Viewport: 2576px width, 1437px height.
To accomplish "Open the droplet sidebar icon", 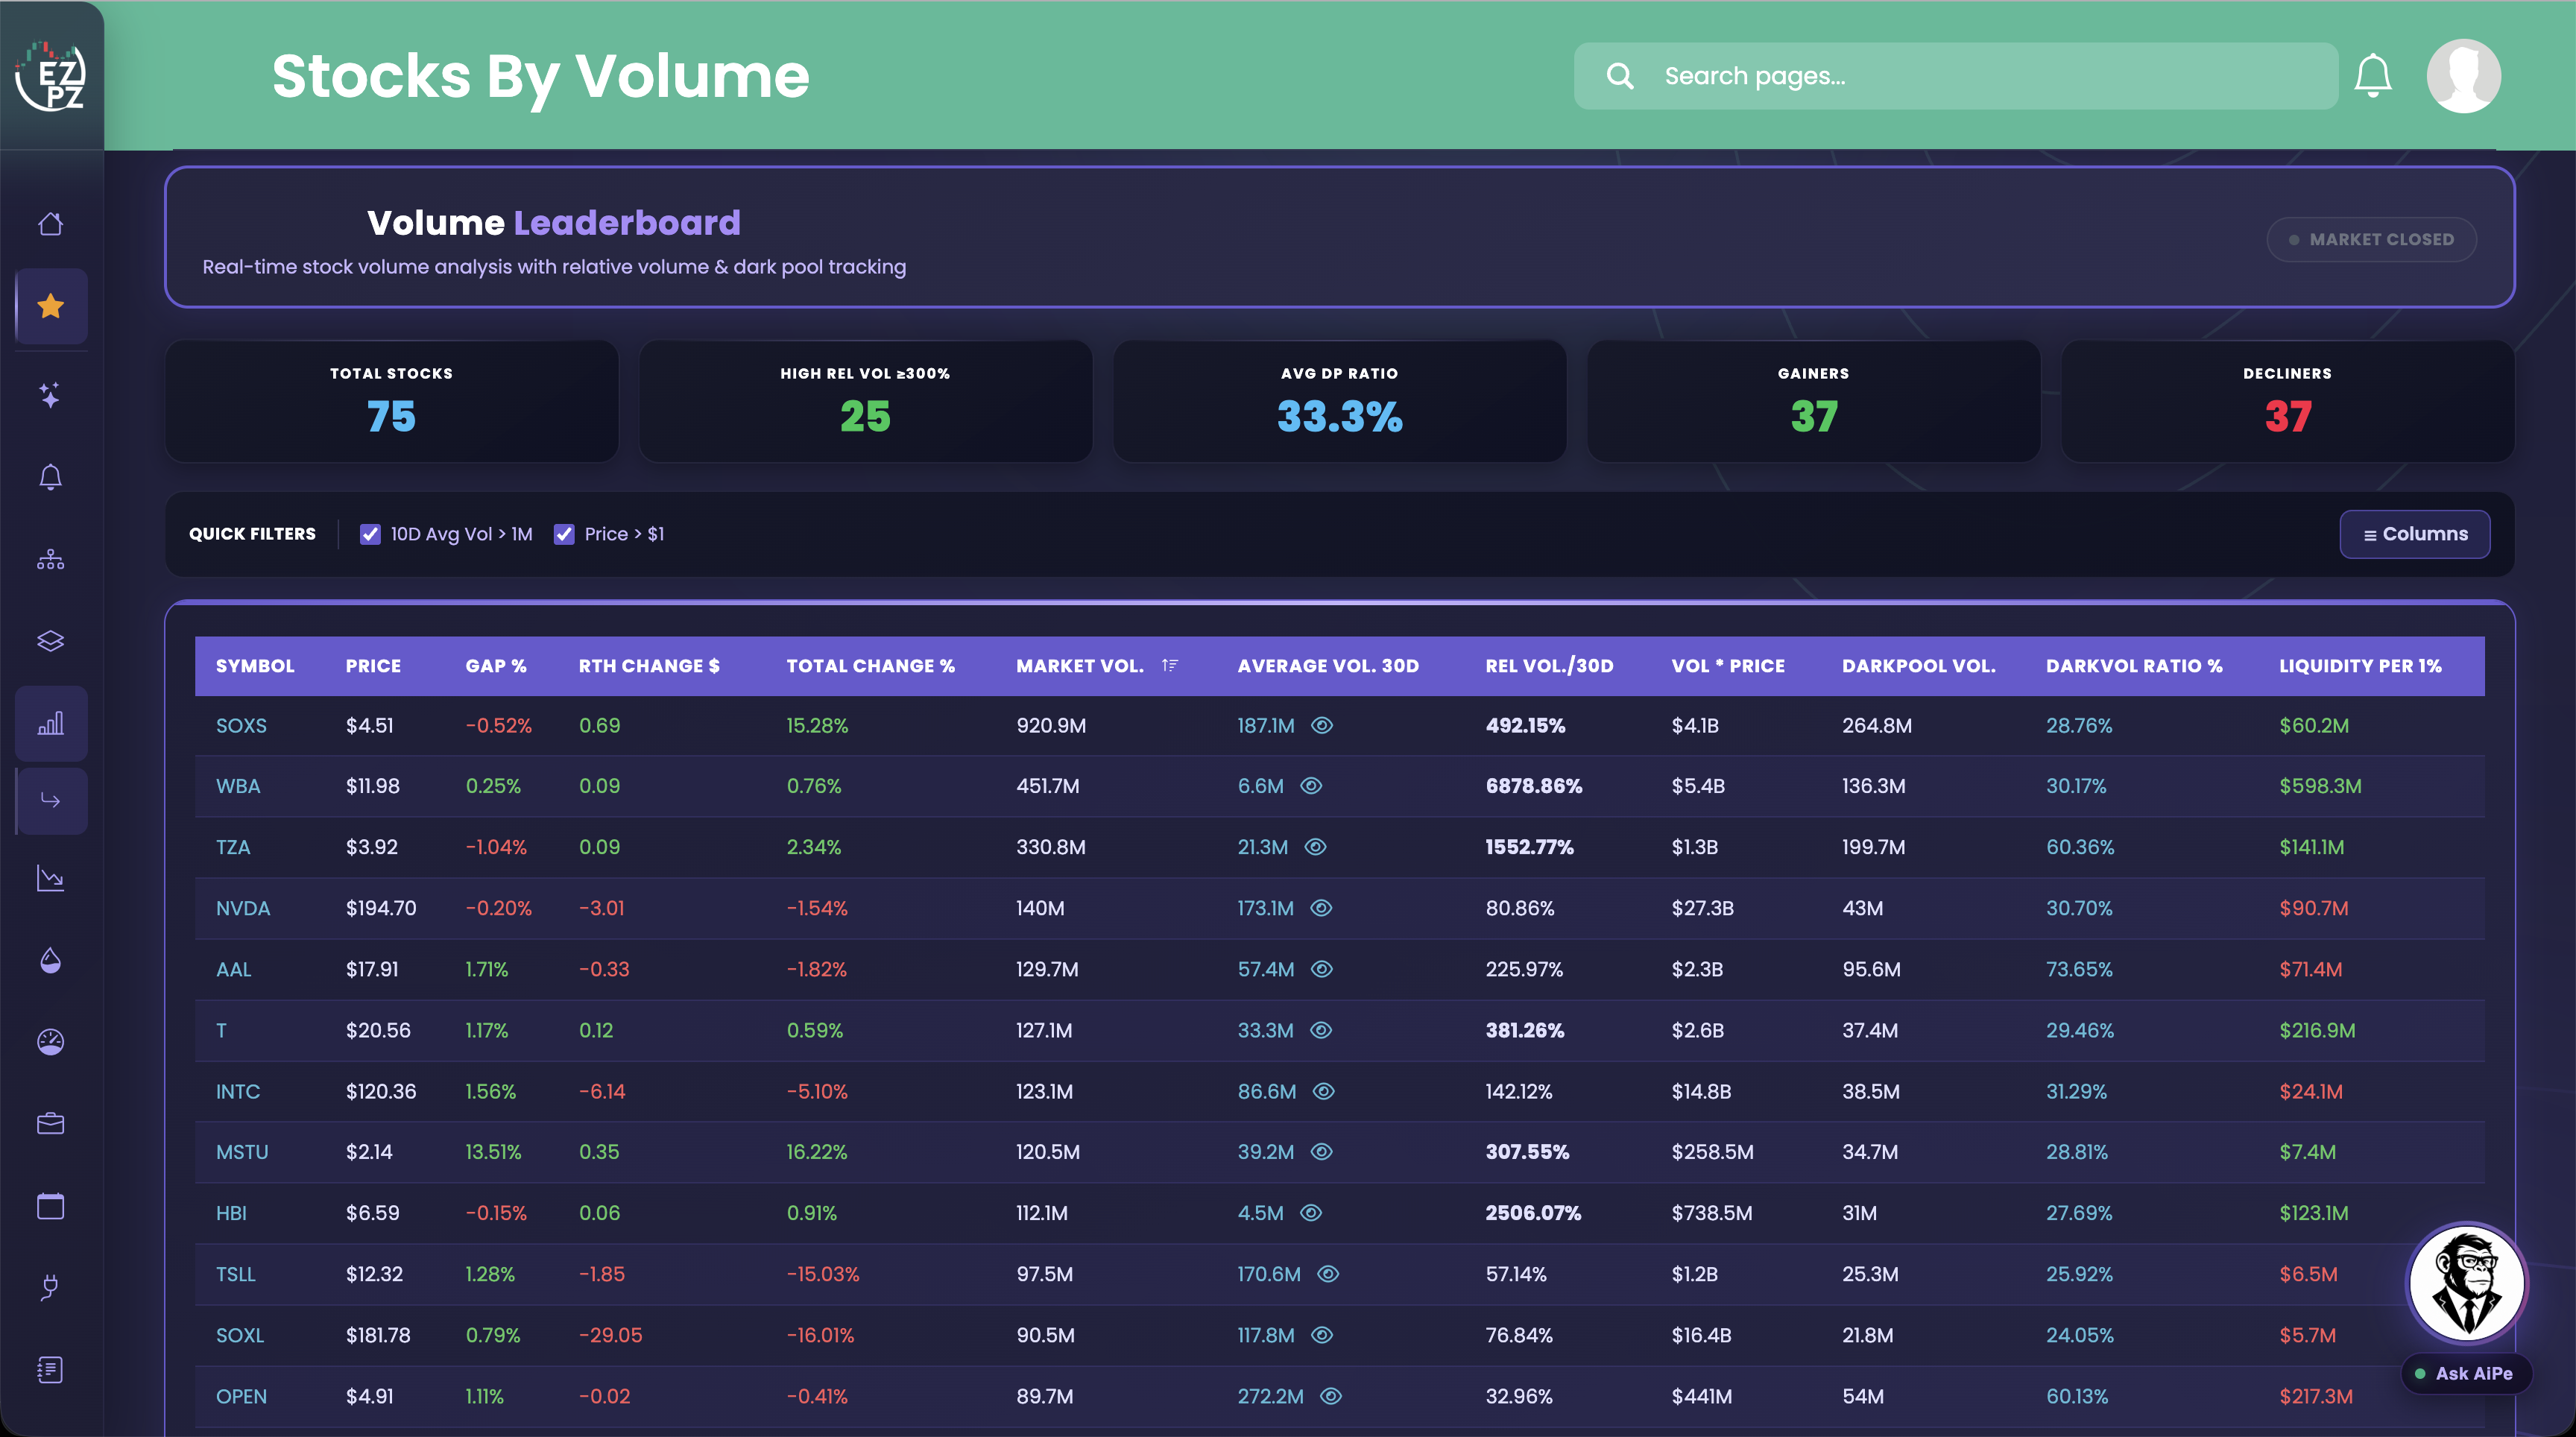I will (50, 960).
